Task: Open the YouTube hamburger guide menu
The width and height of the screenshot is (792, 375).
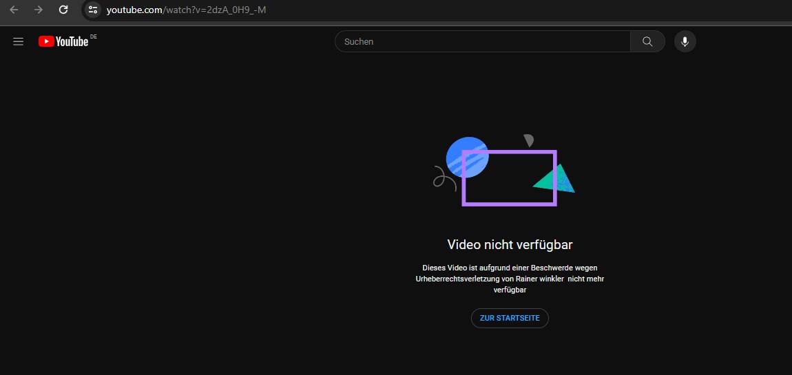Action: (18, 41)
